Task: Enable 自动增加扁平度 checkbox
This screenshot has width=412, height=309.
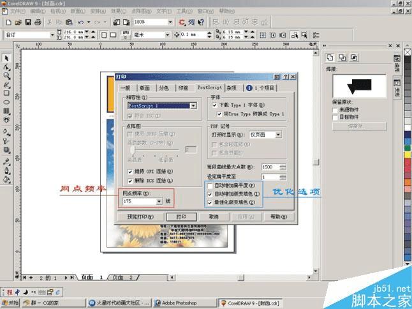Action: tap(210, 186)
